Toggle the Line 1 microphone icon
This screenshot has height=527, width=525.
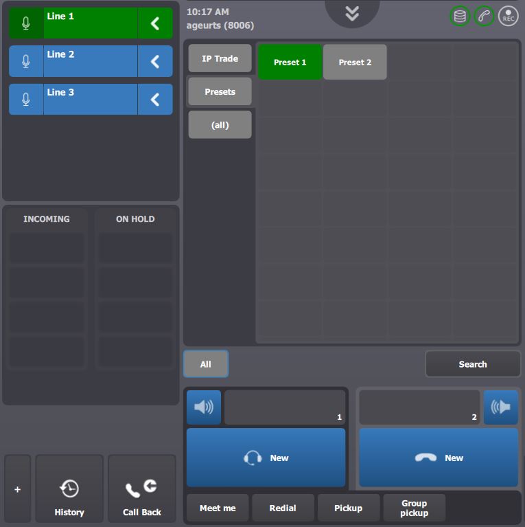point(26,23)
